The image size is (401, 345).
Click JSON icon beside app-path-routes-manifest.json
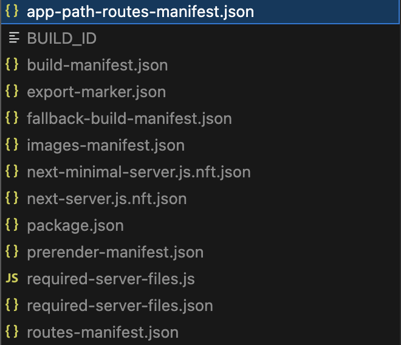tap(12, 12)
